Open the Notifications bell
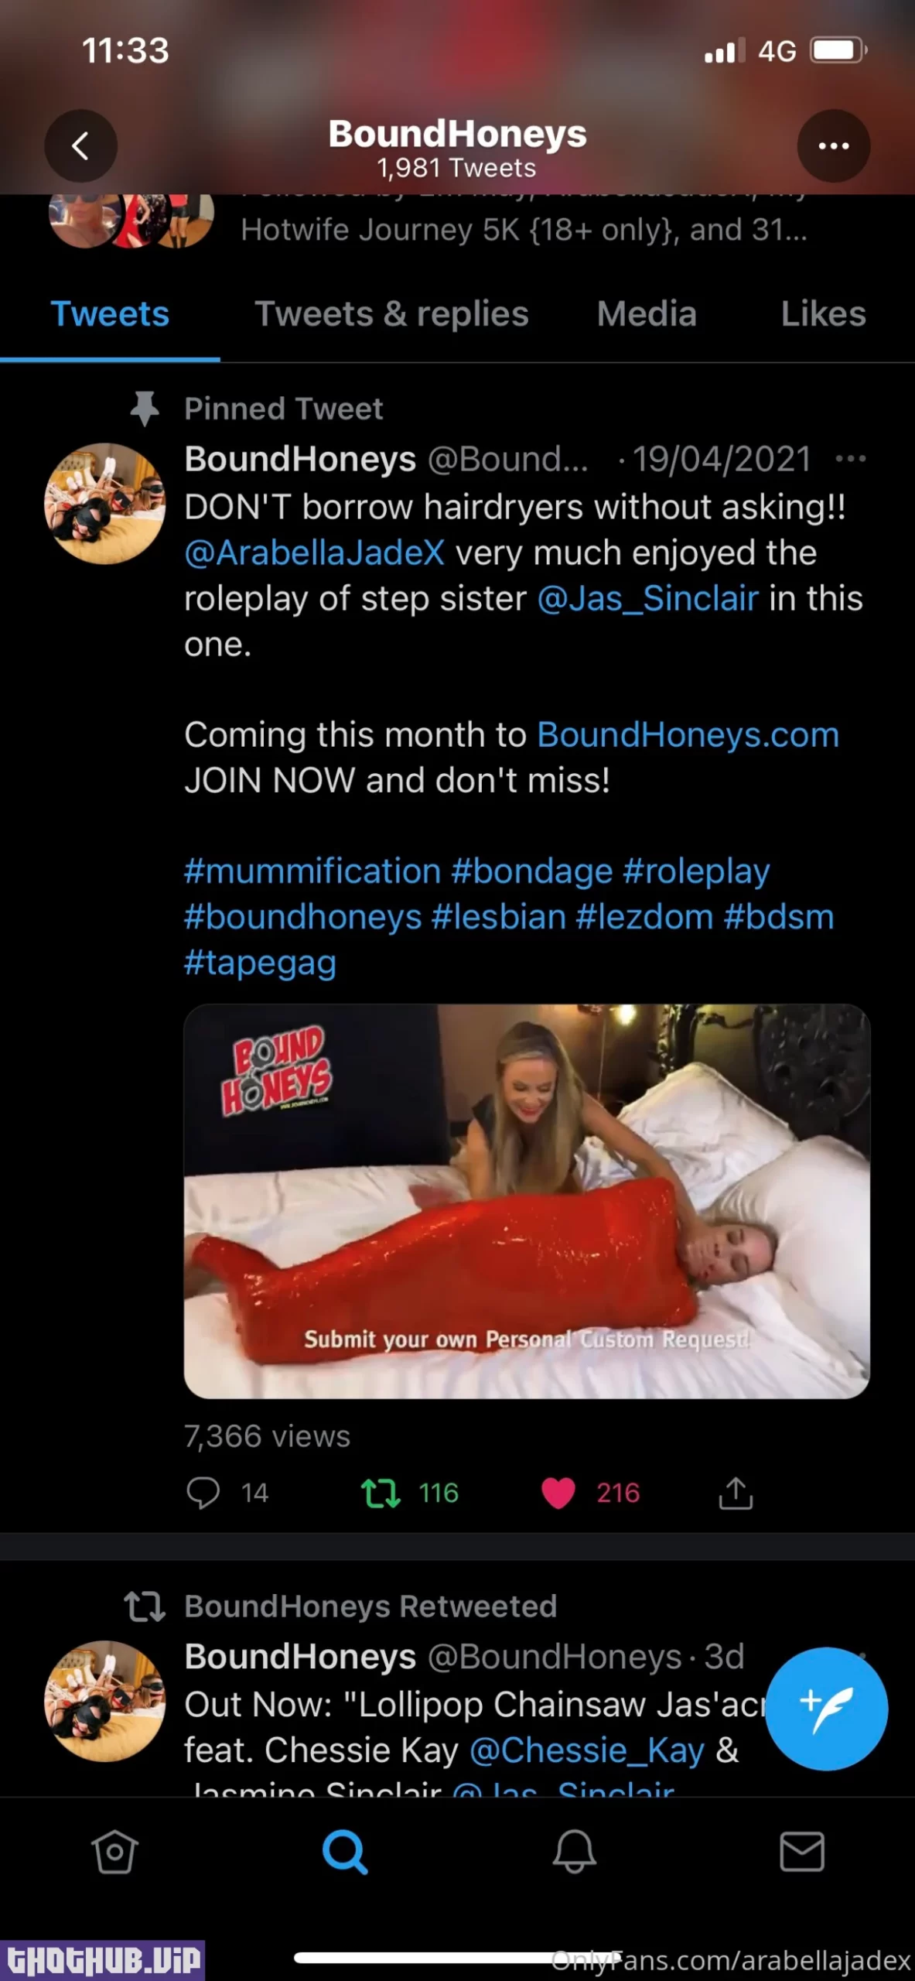 [573, 1852]
